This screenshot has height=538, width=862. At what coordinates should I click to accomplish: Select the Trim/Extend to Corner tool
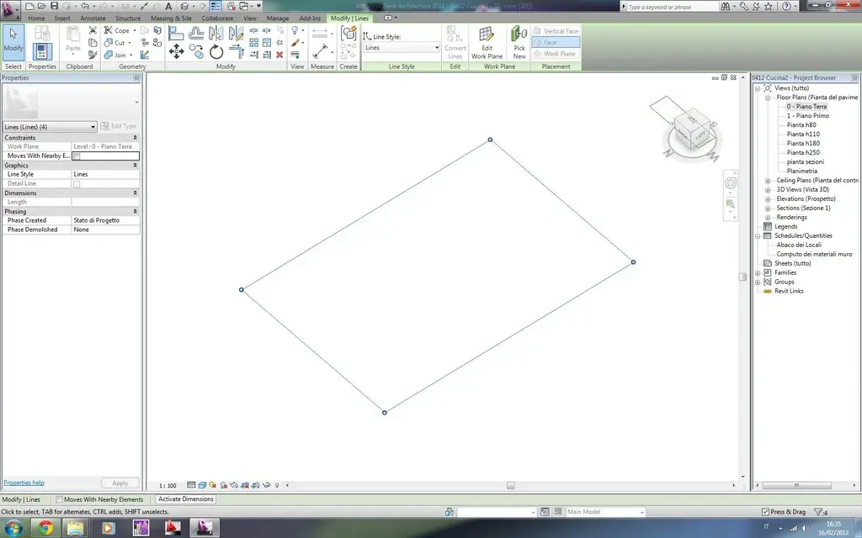[236, 52]
